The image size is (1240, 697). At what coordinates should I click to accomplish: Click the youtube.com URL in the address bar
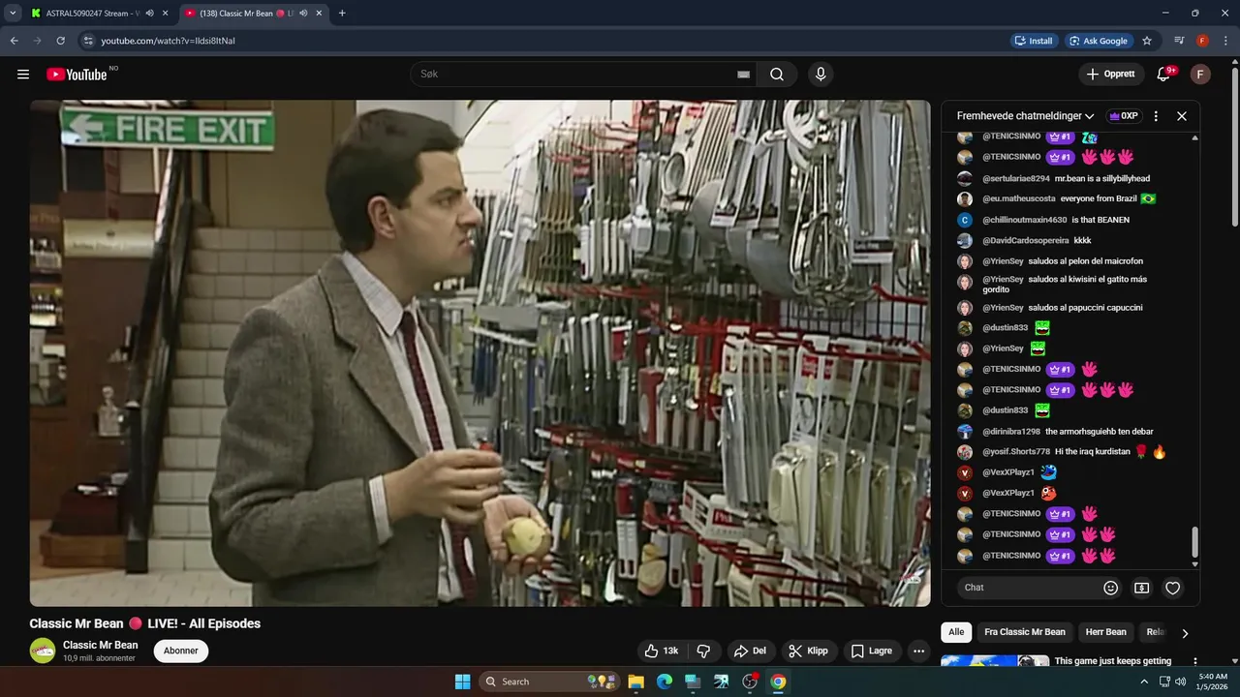(168, 41)
